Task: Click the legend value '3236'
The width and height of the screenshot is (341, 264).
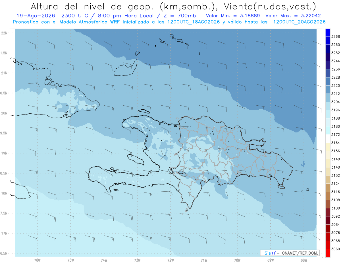Action: [x=336, y=69]
